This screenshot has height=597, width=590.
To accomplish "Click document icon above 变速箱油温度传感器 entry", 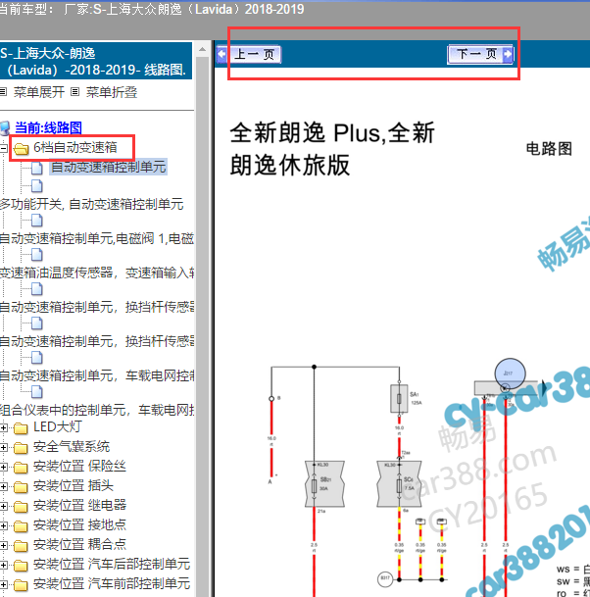I will pyautogui.click(x=37, y=254).
